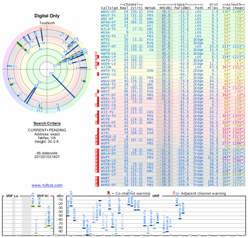248x238 pixels.
Task: Click the Search Criteria heading
Action: (47, 123)
